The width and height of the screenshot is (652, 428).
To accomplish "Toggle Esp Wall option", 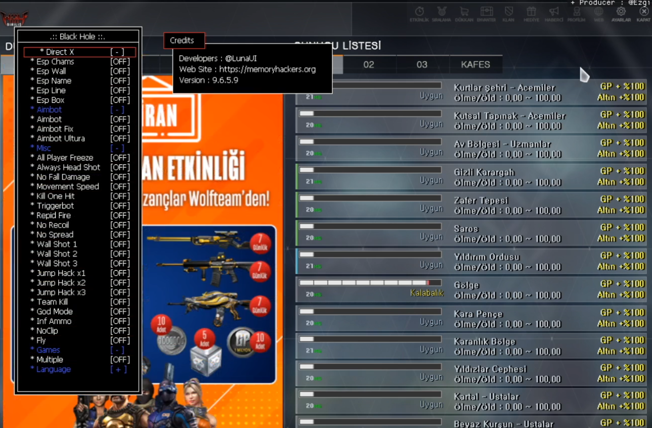I will point(79,71).
